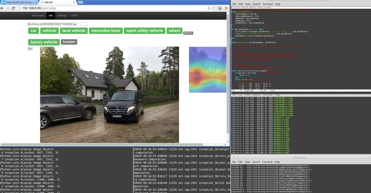Click the grey 'bumper' tag
This screenshot has width=371, height=193.
click(x=69, y=42)
